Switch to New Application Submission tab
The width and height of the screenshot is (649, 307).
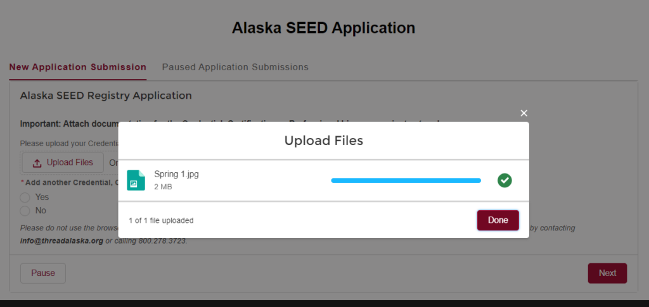click(x=78, y=67)
